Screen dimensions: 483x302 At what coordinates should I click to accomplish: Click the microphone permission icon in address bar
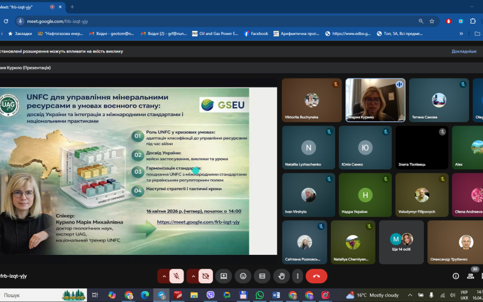point(21,21)
